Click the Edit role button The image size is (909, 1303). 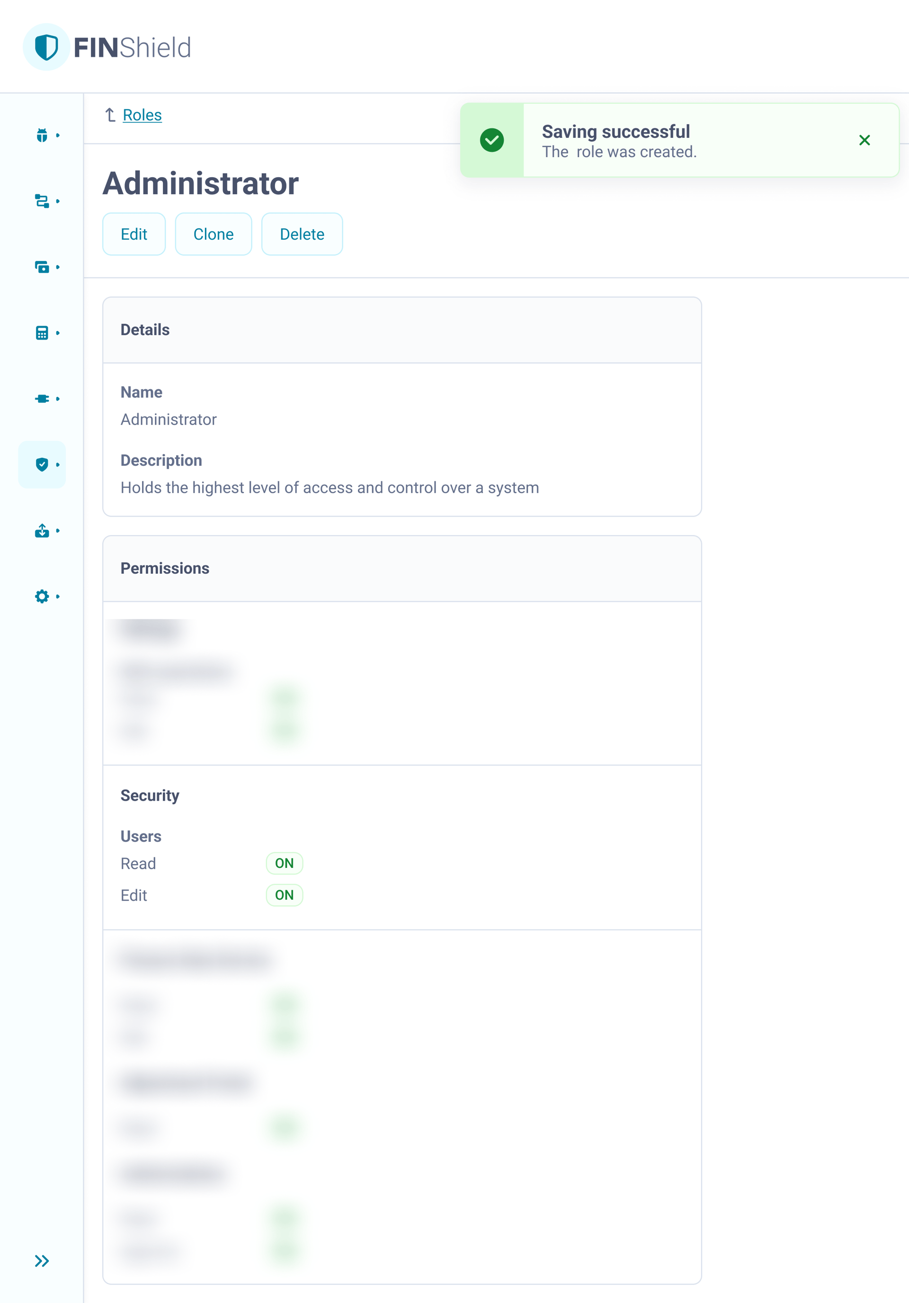[x=134, y=234]
